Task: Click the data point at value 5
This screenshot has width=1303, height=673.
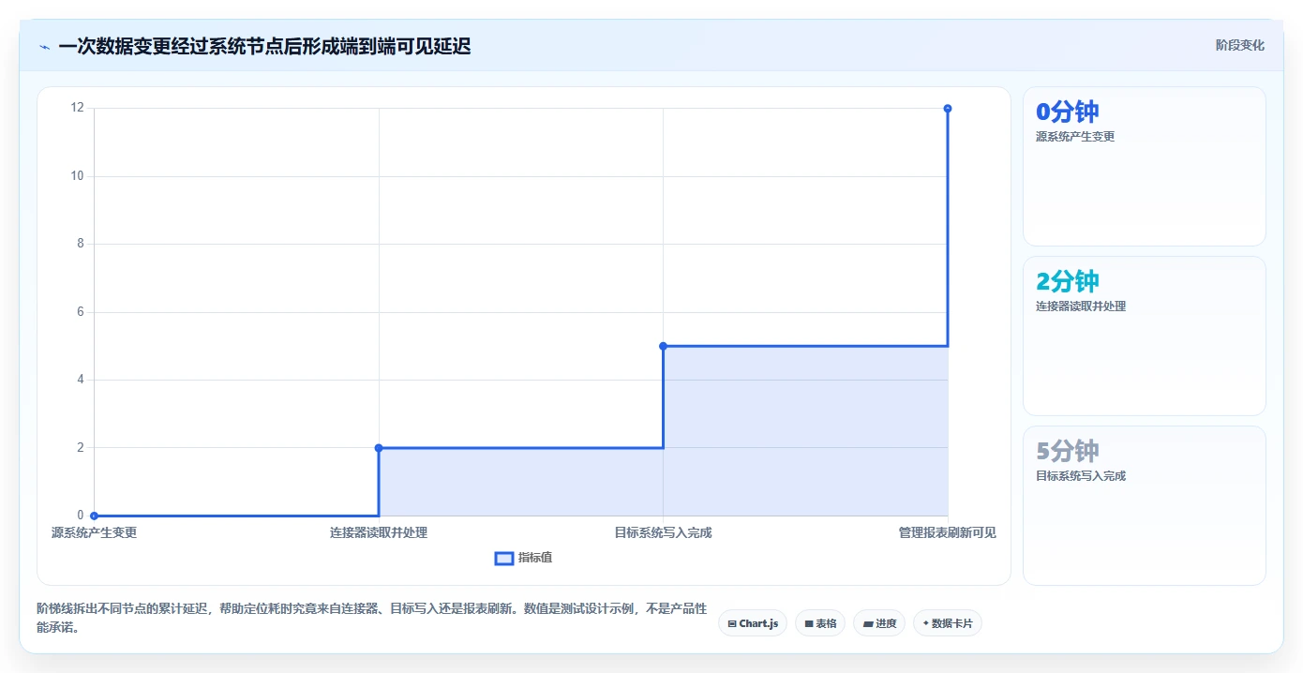Action: (663, 346)
